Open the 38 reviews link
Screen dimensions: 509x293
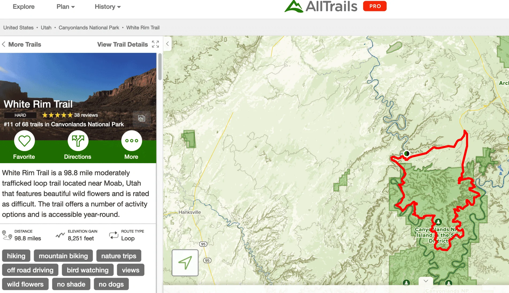pos(86,115)
